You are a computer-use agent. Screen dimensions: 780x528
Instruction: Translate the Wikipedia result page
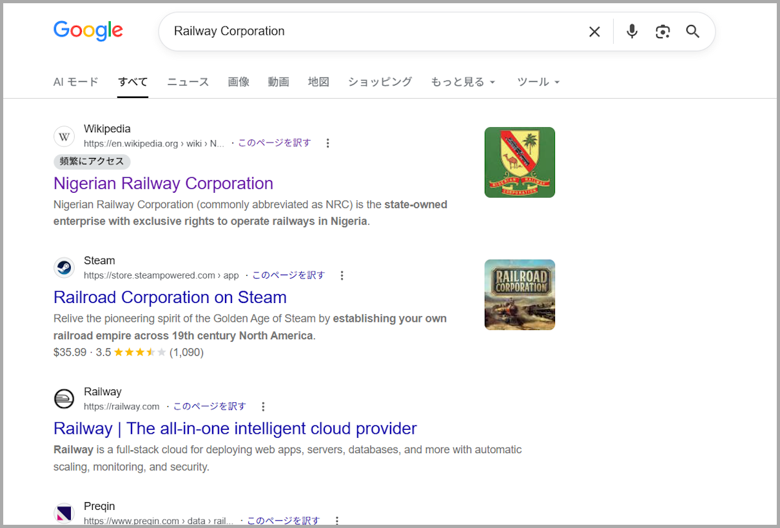[x=275, y=143]
